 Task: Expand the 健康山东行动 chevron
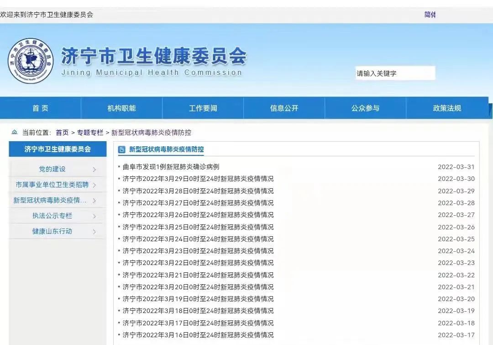[94, 232]
